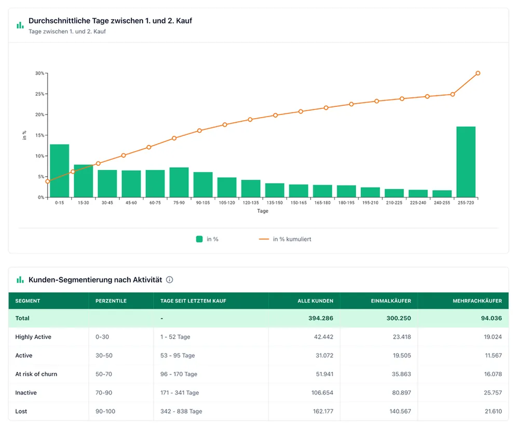Click the percentile cell '70-90'

(104, 393)
